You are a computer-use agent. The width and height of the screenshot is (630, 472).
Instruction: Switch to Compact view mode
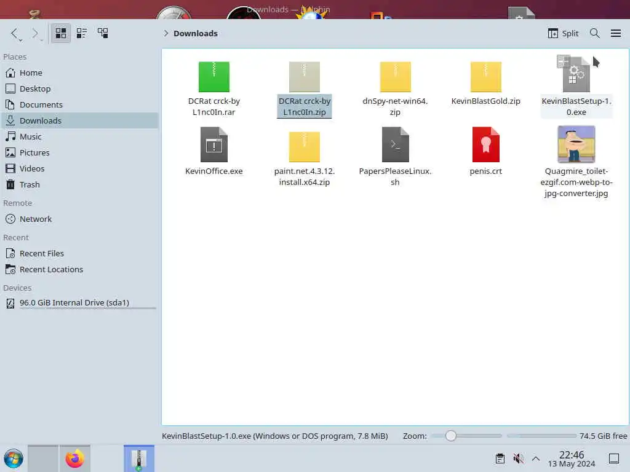click(82, 33)
